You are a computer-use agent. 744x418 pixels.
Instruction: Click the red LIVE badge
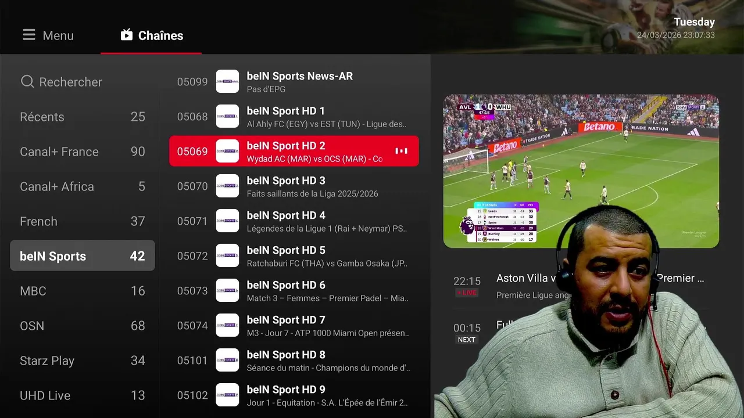467,293
